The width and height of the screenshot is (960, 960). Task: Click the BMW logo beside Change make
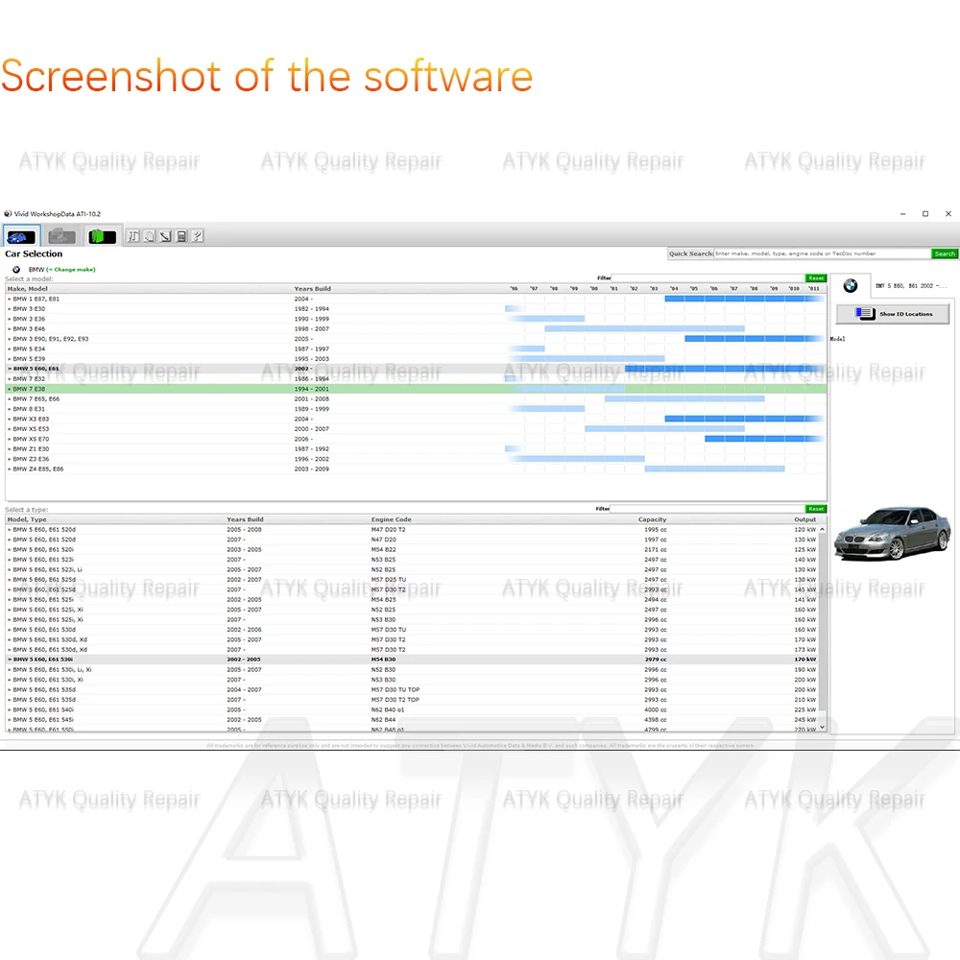(x=16, y=270)
